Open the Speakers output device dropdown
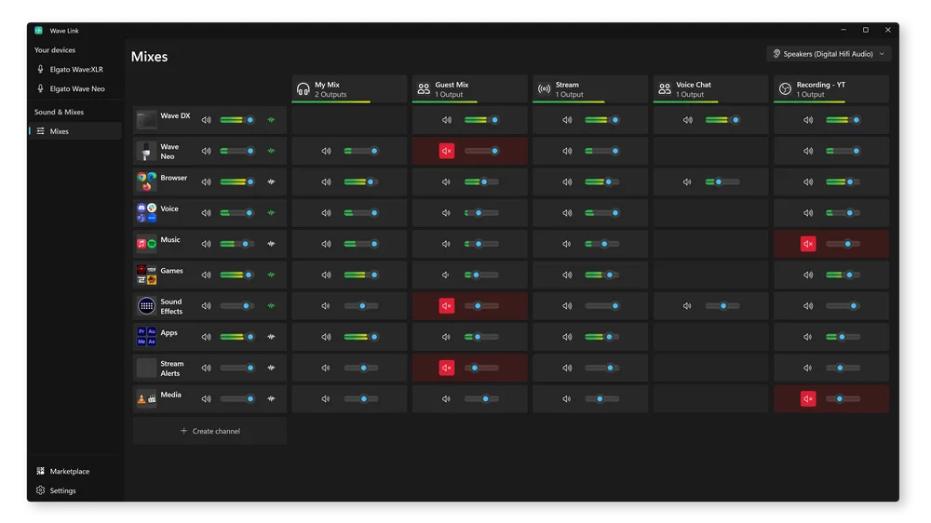Image resolution: width=931 pixels, height=523 pixels. click(x=829, y=54)
